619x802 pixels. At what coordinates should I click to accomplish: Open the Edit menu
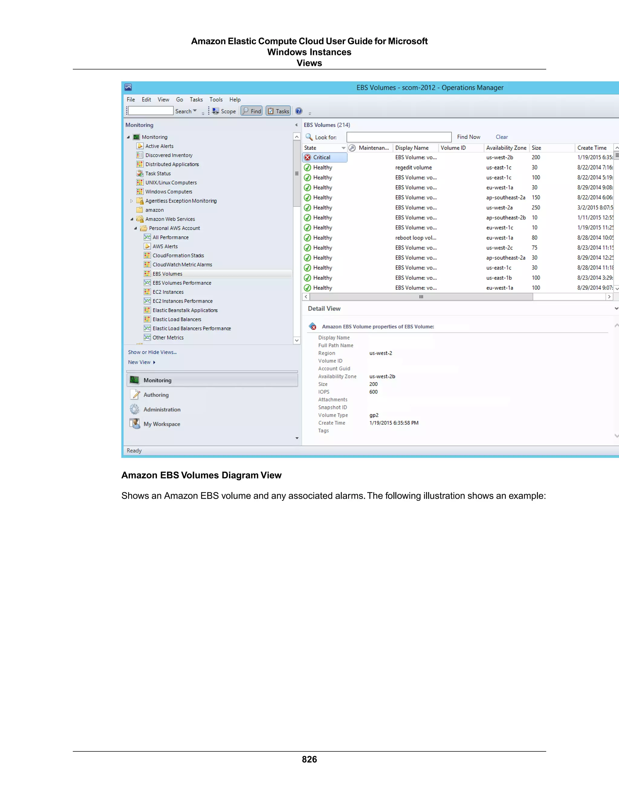pyautogui.click(x=146, y=100)
